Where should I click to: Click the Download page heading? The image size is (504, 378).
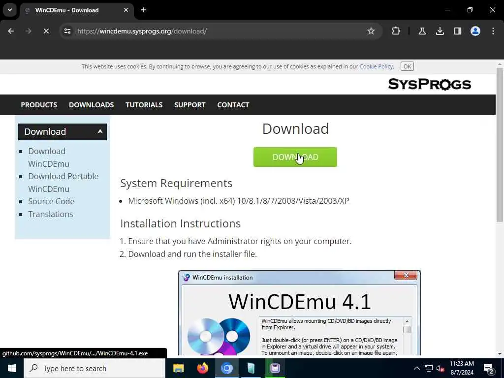[295, 129]
